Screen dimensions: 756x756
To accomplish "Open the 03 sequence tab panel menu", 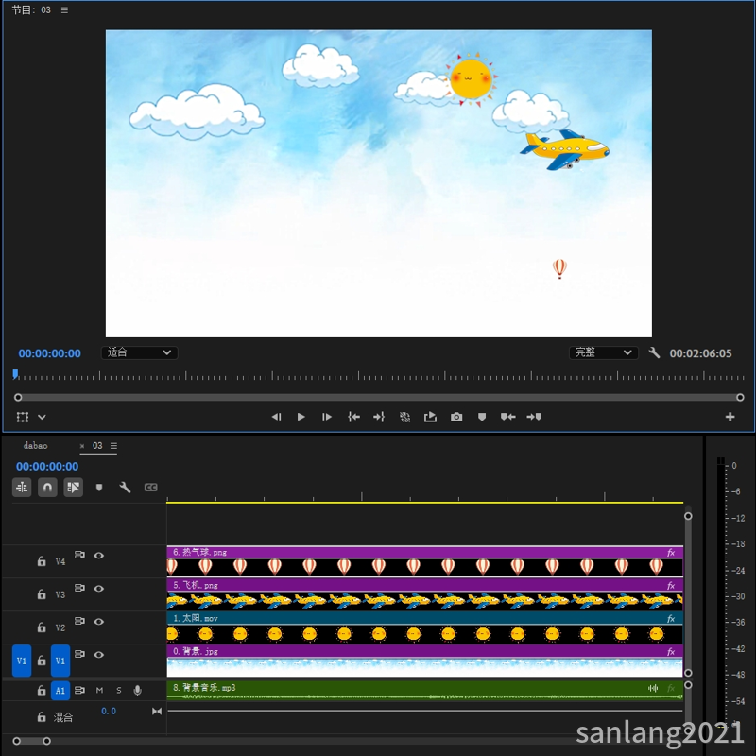I will click(x=113, y=446).
